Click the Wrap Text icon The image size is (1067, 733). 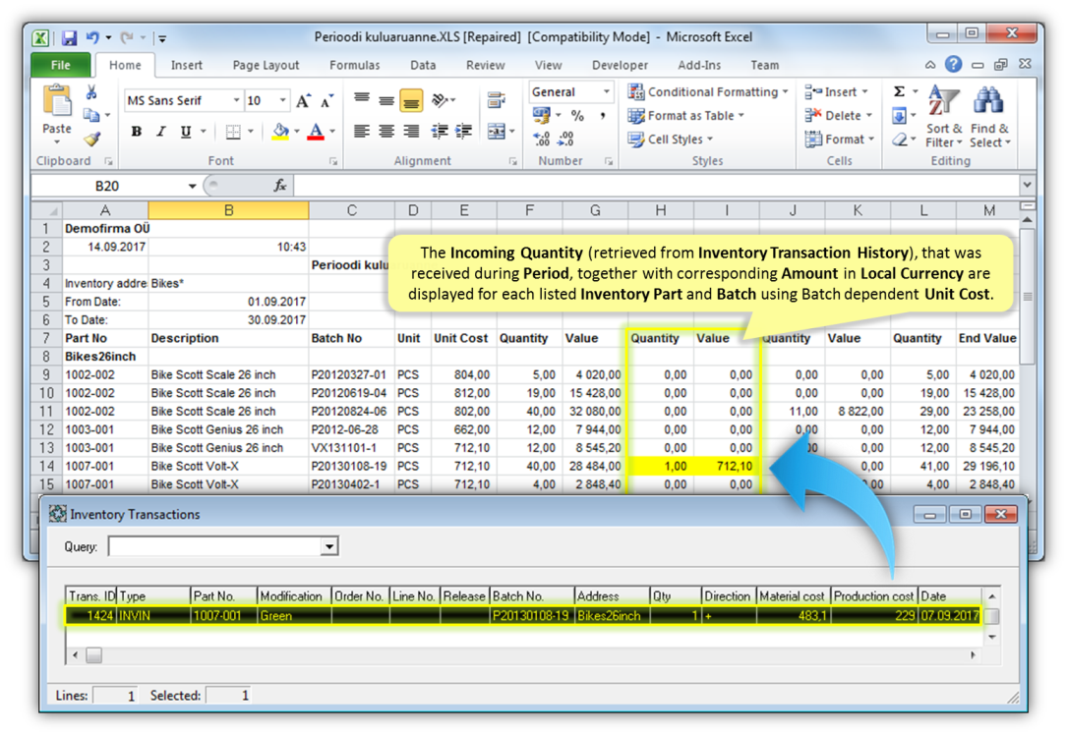click(497, 100)
